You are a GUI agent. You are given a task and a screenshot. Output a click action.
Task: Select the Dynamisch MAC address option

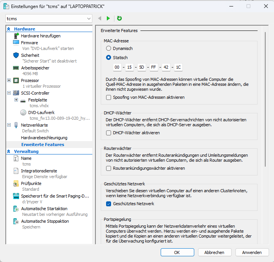tap(109, 48)
